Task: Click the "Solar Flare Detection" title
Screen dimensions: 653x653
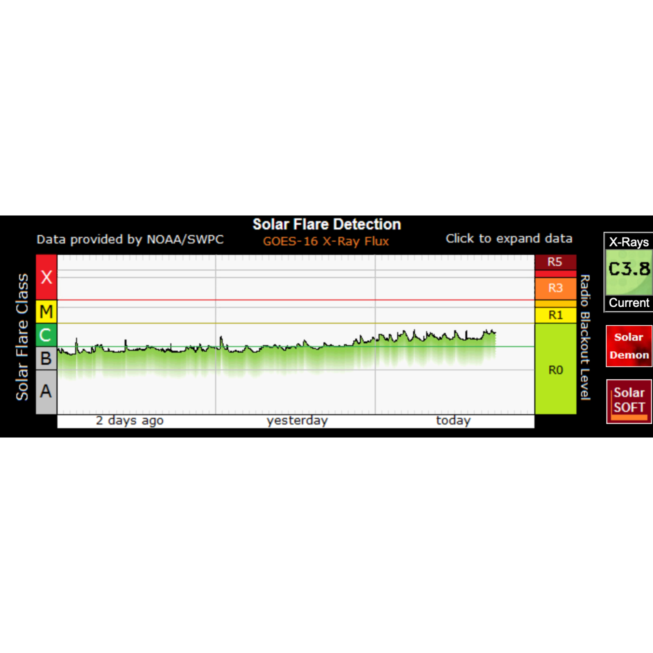Action: click(326, 224)
